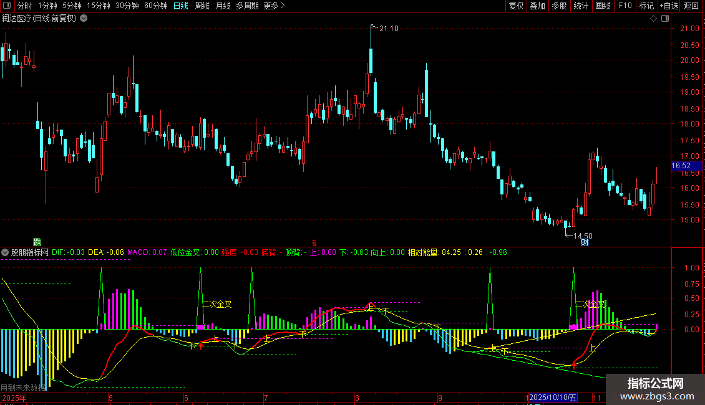Toggle the panel icon at top-left corner
The width and height of the screenshot is (705, 405).
click(x=7, y=6)
